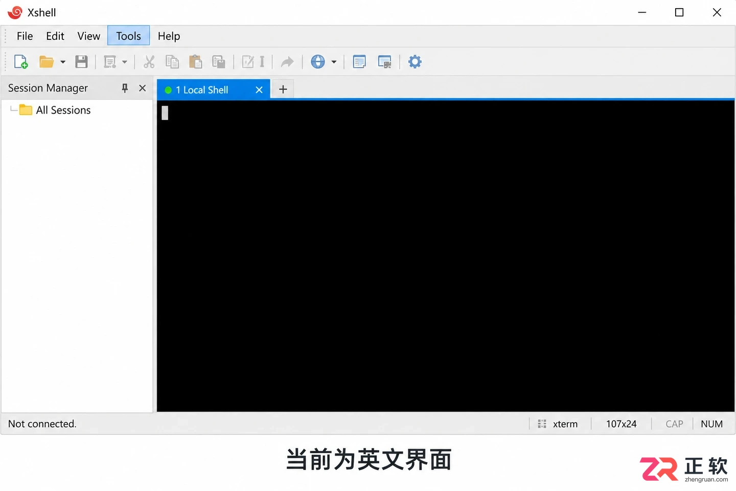Click the NUM indicator in status bar
Viewport: 736px width, 491px height.
point(712,424)
